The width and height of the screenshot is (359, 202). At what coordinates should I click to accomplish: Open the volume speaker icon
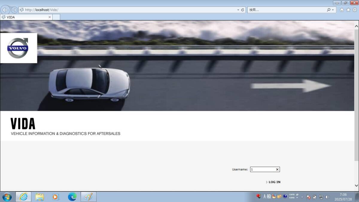click(327, 197)
